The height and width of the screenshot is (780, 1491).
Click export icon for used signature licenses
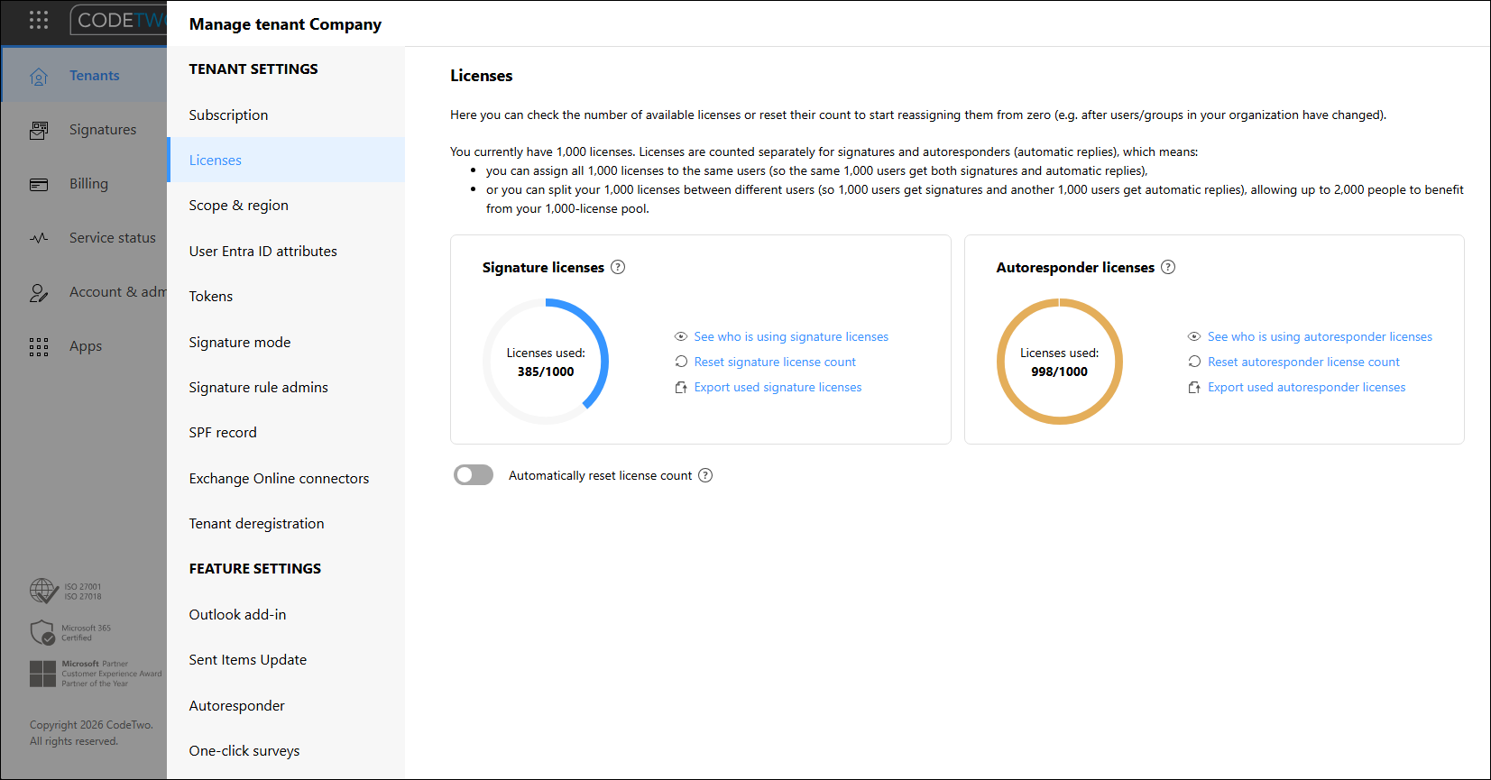pos(681,387)
